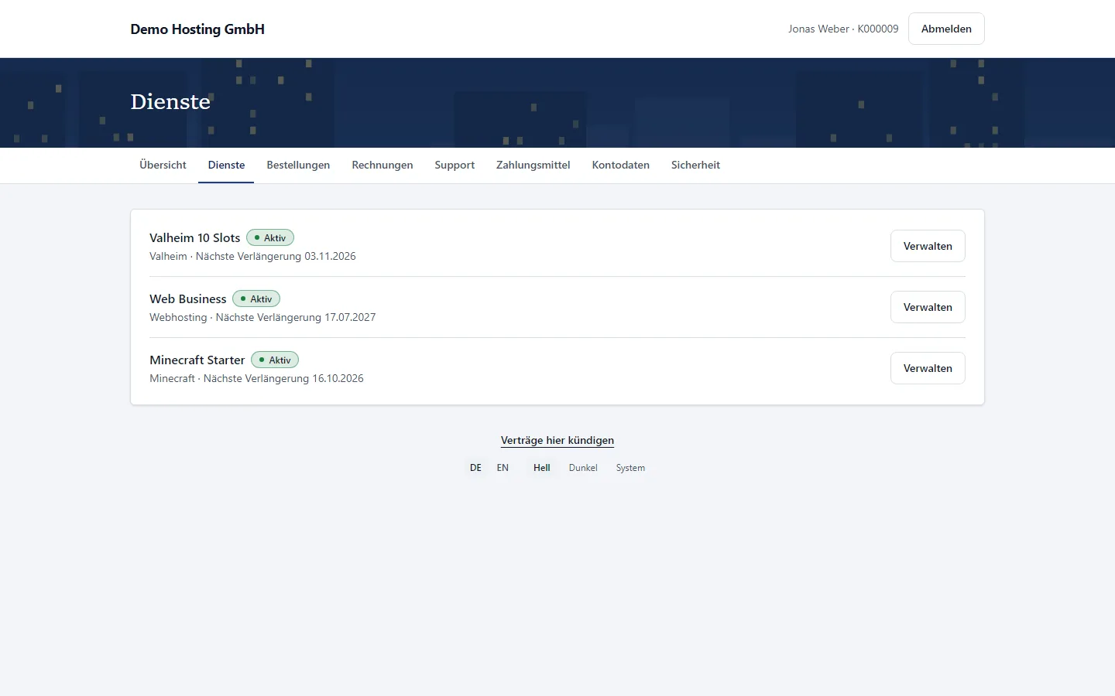Select the Dunkel theme
The height and width of the screenshot is (696, 1115).
[x=583, y=468]
